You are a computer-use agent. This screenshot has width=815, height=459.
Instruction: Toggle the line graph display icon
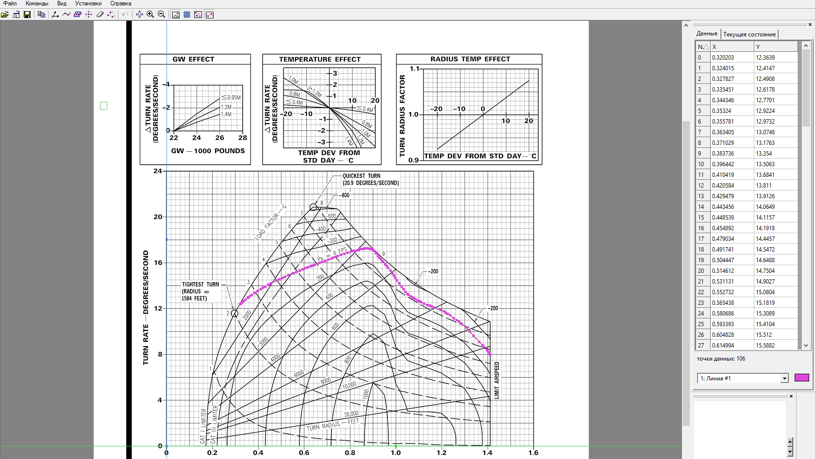(x=210, y=15)
